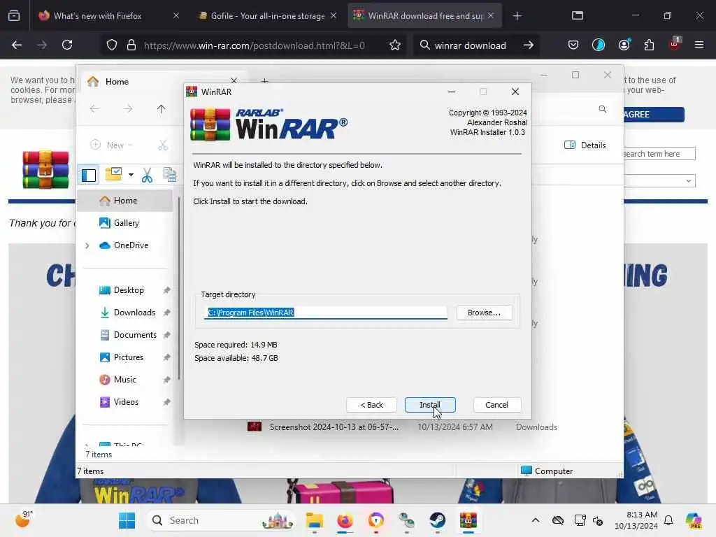This screenshot has height=537, width=716.
Task: Open Steam from the taskbar
Action: click(438, 520)
